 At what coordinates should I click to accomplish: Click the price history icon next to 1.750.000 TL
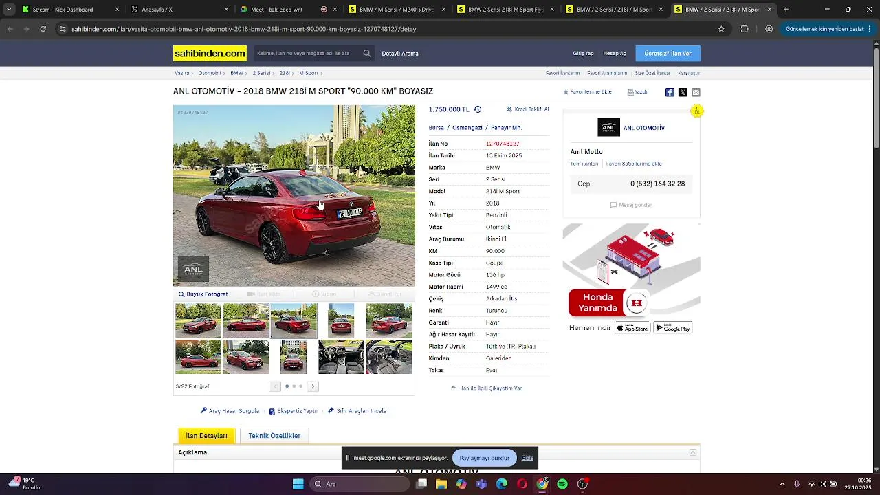click(x=478, y=109)
